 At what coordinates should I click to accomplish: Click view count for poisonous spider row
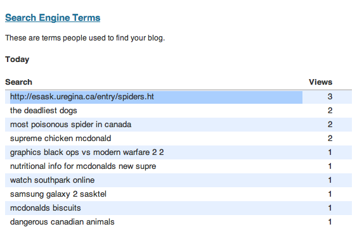[330, 125]
